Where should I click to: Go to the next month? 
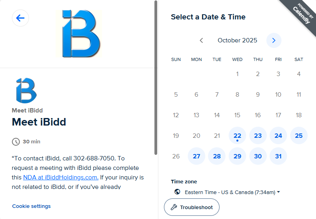click(274, 40)
